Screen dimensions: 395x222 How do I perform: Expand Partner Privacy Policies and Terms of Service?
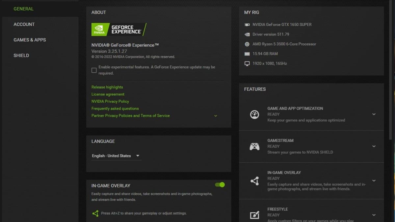tap(216, 116)
